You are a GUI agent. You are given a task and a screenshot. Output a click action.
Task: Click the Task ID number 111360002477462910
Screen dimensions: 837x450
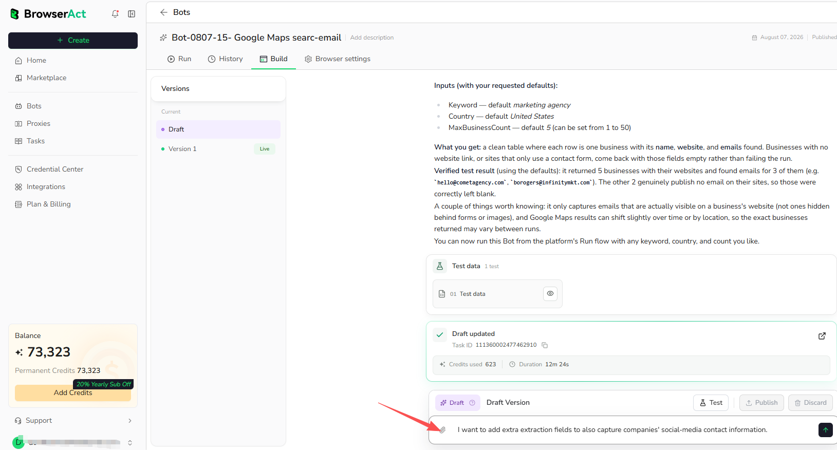click(506, 345)
